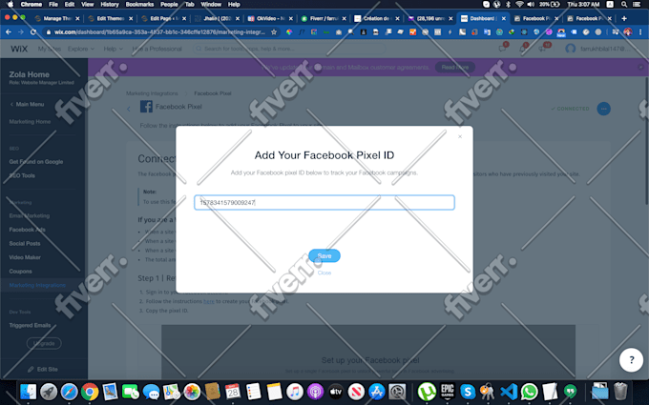Click the Upgrade button in sidebar
The height and width of the screenshot is (405, 649).
44,343
